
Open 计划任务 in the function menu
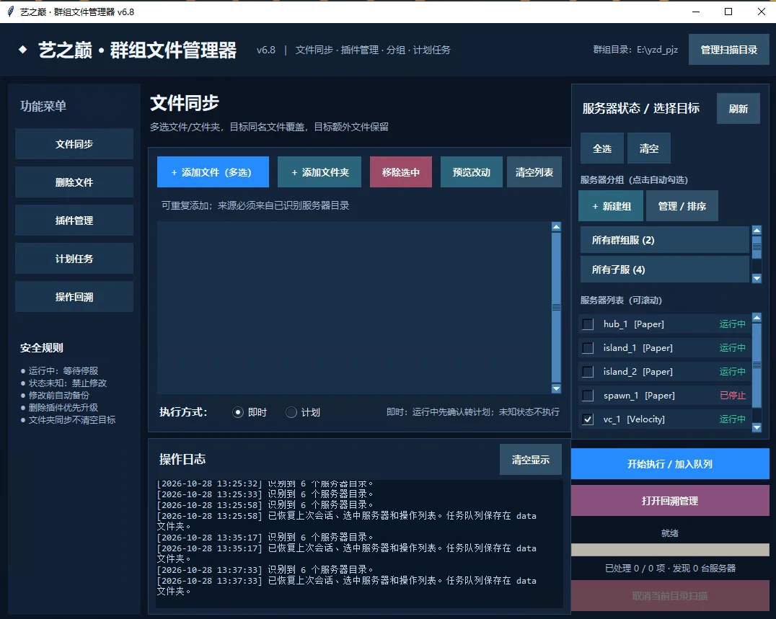pos(74,258)
